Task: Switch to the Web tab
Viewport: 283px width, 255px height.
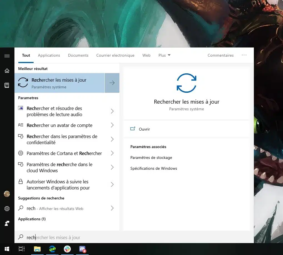Action: 146,55
